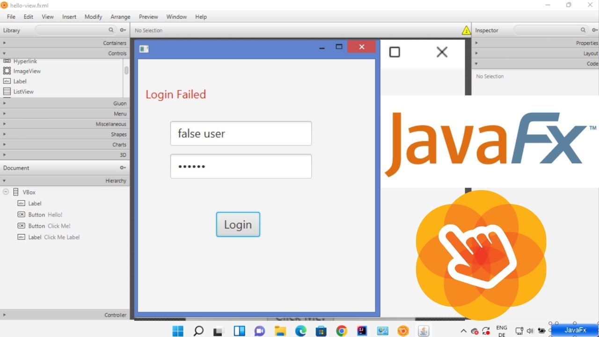599x337 pixels.
Task: Click the Library search magnifier icon
Action: click(111, 30)
